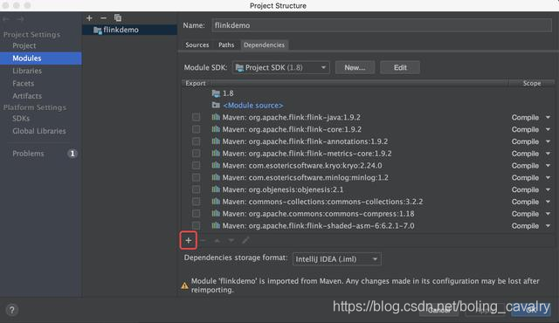Select the <Module source> entry
559x323 pixels.
253,106
